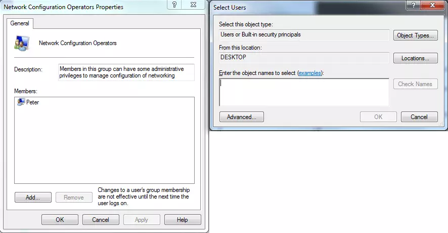Click the Users or Built-in security principals field
Screen dimensions: 448x233
[304, 34]
